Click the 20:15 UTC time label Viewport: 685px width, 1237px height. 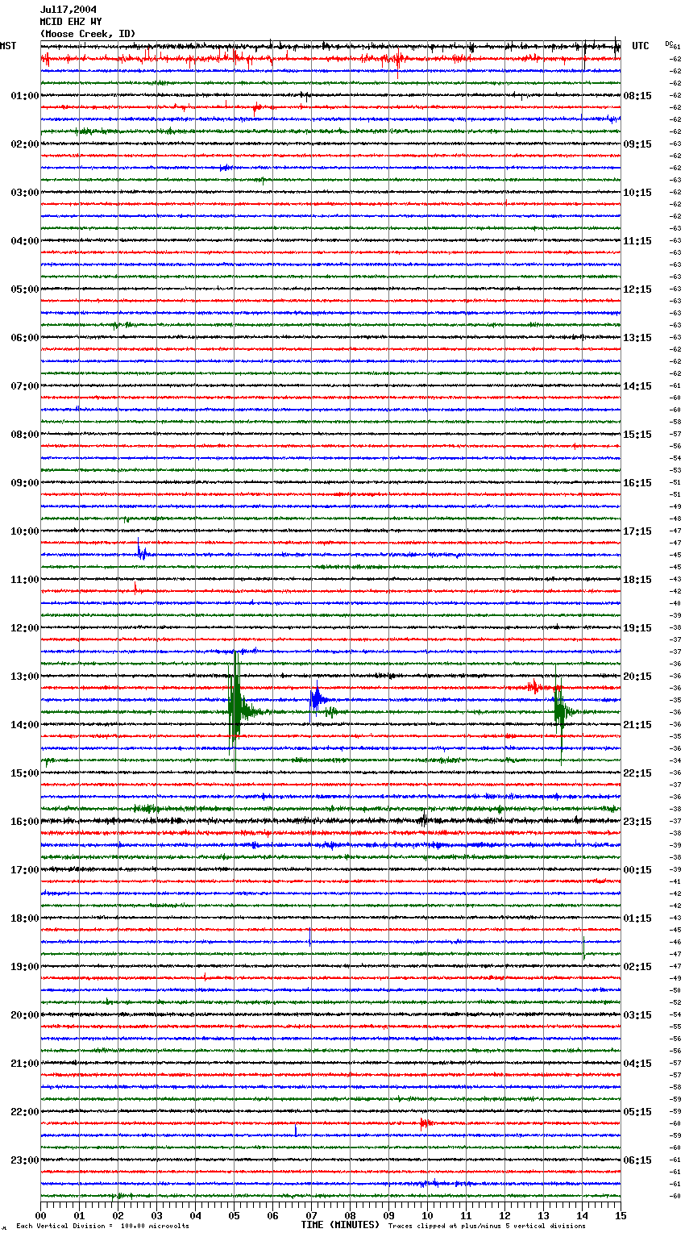pyautogui.click(x=637, y=677)
